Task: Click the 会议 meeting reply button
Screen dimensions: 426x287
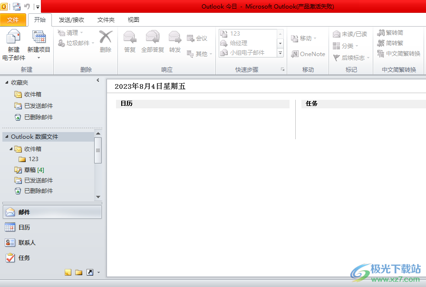Action: 197,38
